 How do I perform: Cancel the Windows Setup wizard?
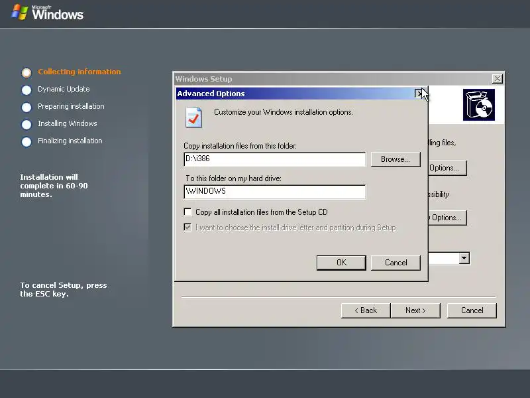(472, 310)
